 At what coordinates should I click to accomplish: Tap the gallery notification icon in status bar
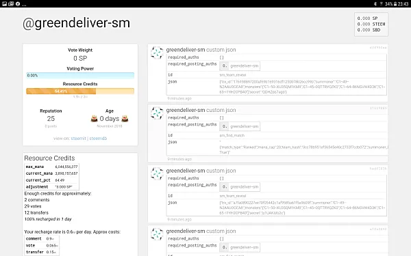point(5,3)
